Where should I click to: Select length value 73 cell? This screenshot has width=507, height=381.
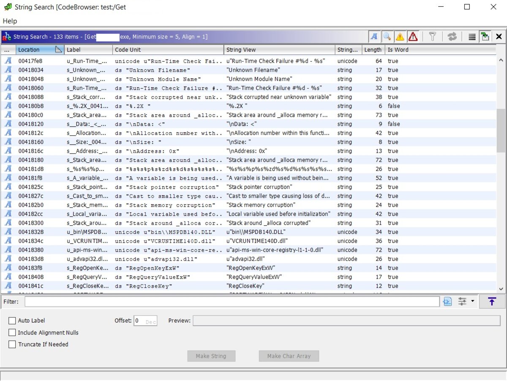pos(373,115)
